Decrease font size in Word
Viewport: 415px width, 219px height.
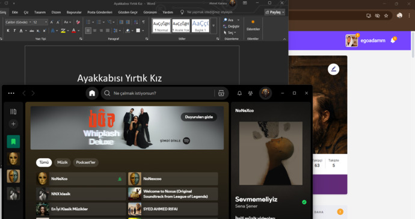pos(58,22)
